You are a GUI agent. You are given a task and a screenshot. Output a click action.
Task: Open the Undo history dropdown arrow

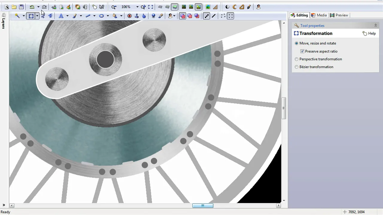tap(38, 7)
